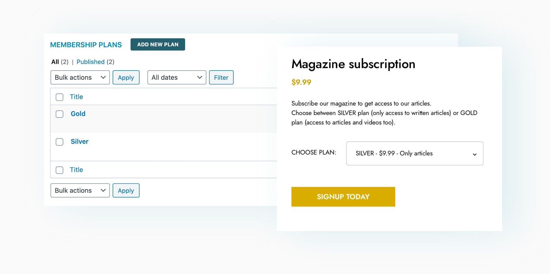Open the Silver membership plan
The height and width of the screenshot is (274, 550).
click(79, 142)
